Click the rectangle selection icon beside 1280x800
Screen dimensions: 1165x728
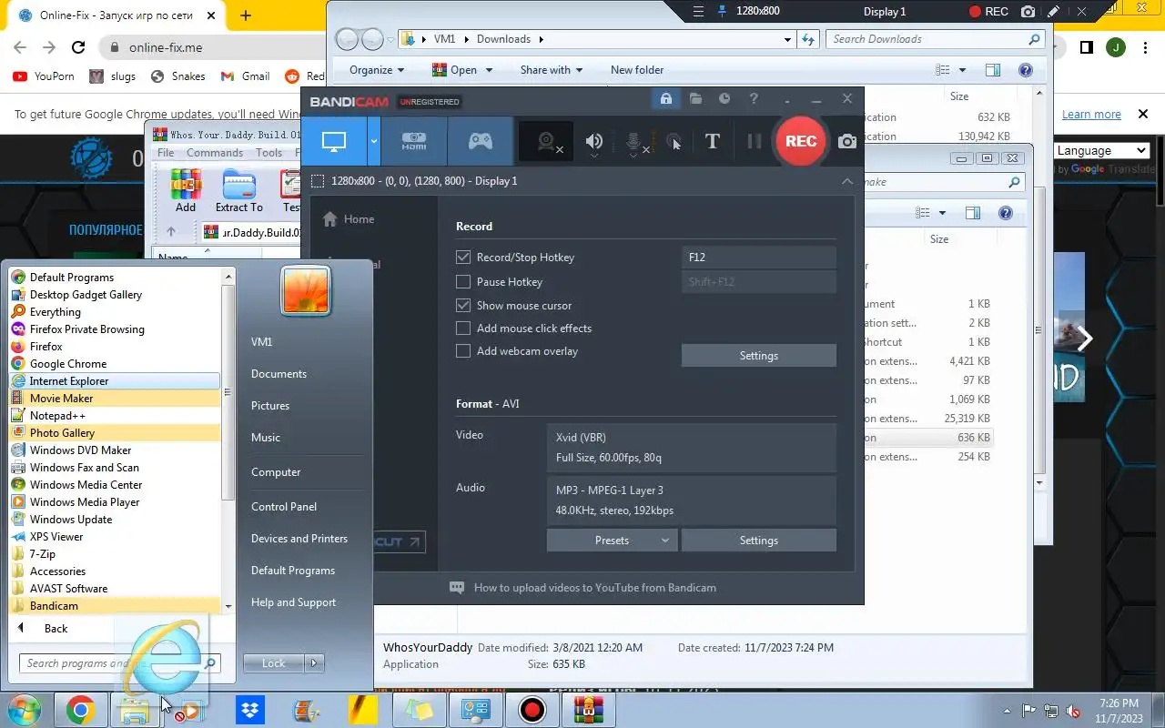pyautogui.click(x=317, y=181)
